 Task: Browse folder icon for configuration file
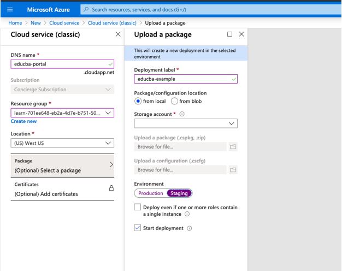coord(233,170)
